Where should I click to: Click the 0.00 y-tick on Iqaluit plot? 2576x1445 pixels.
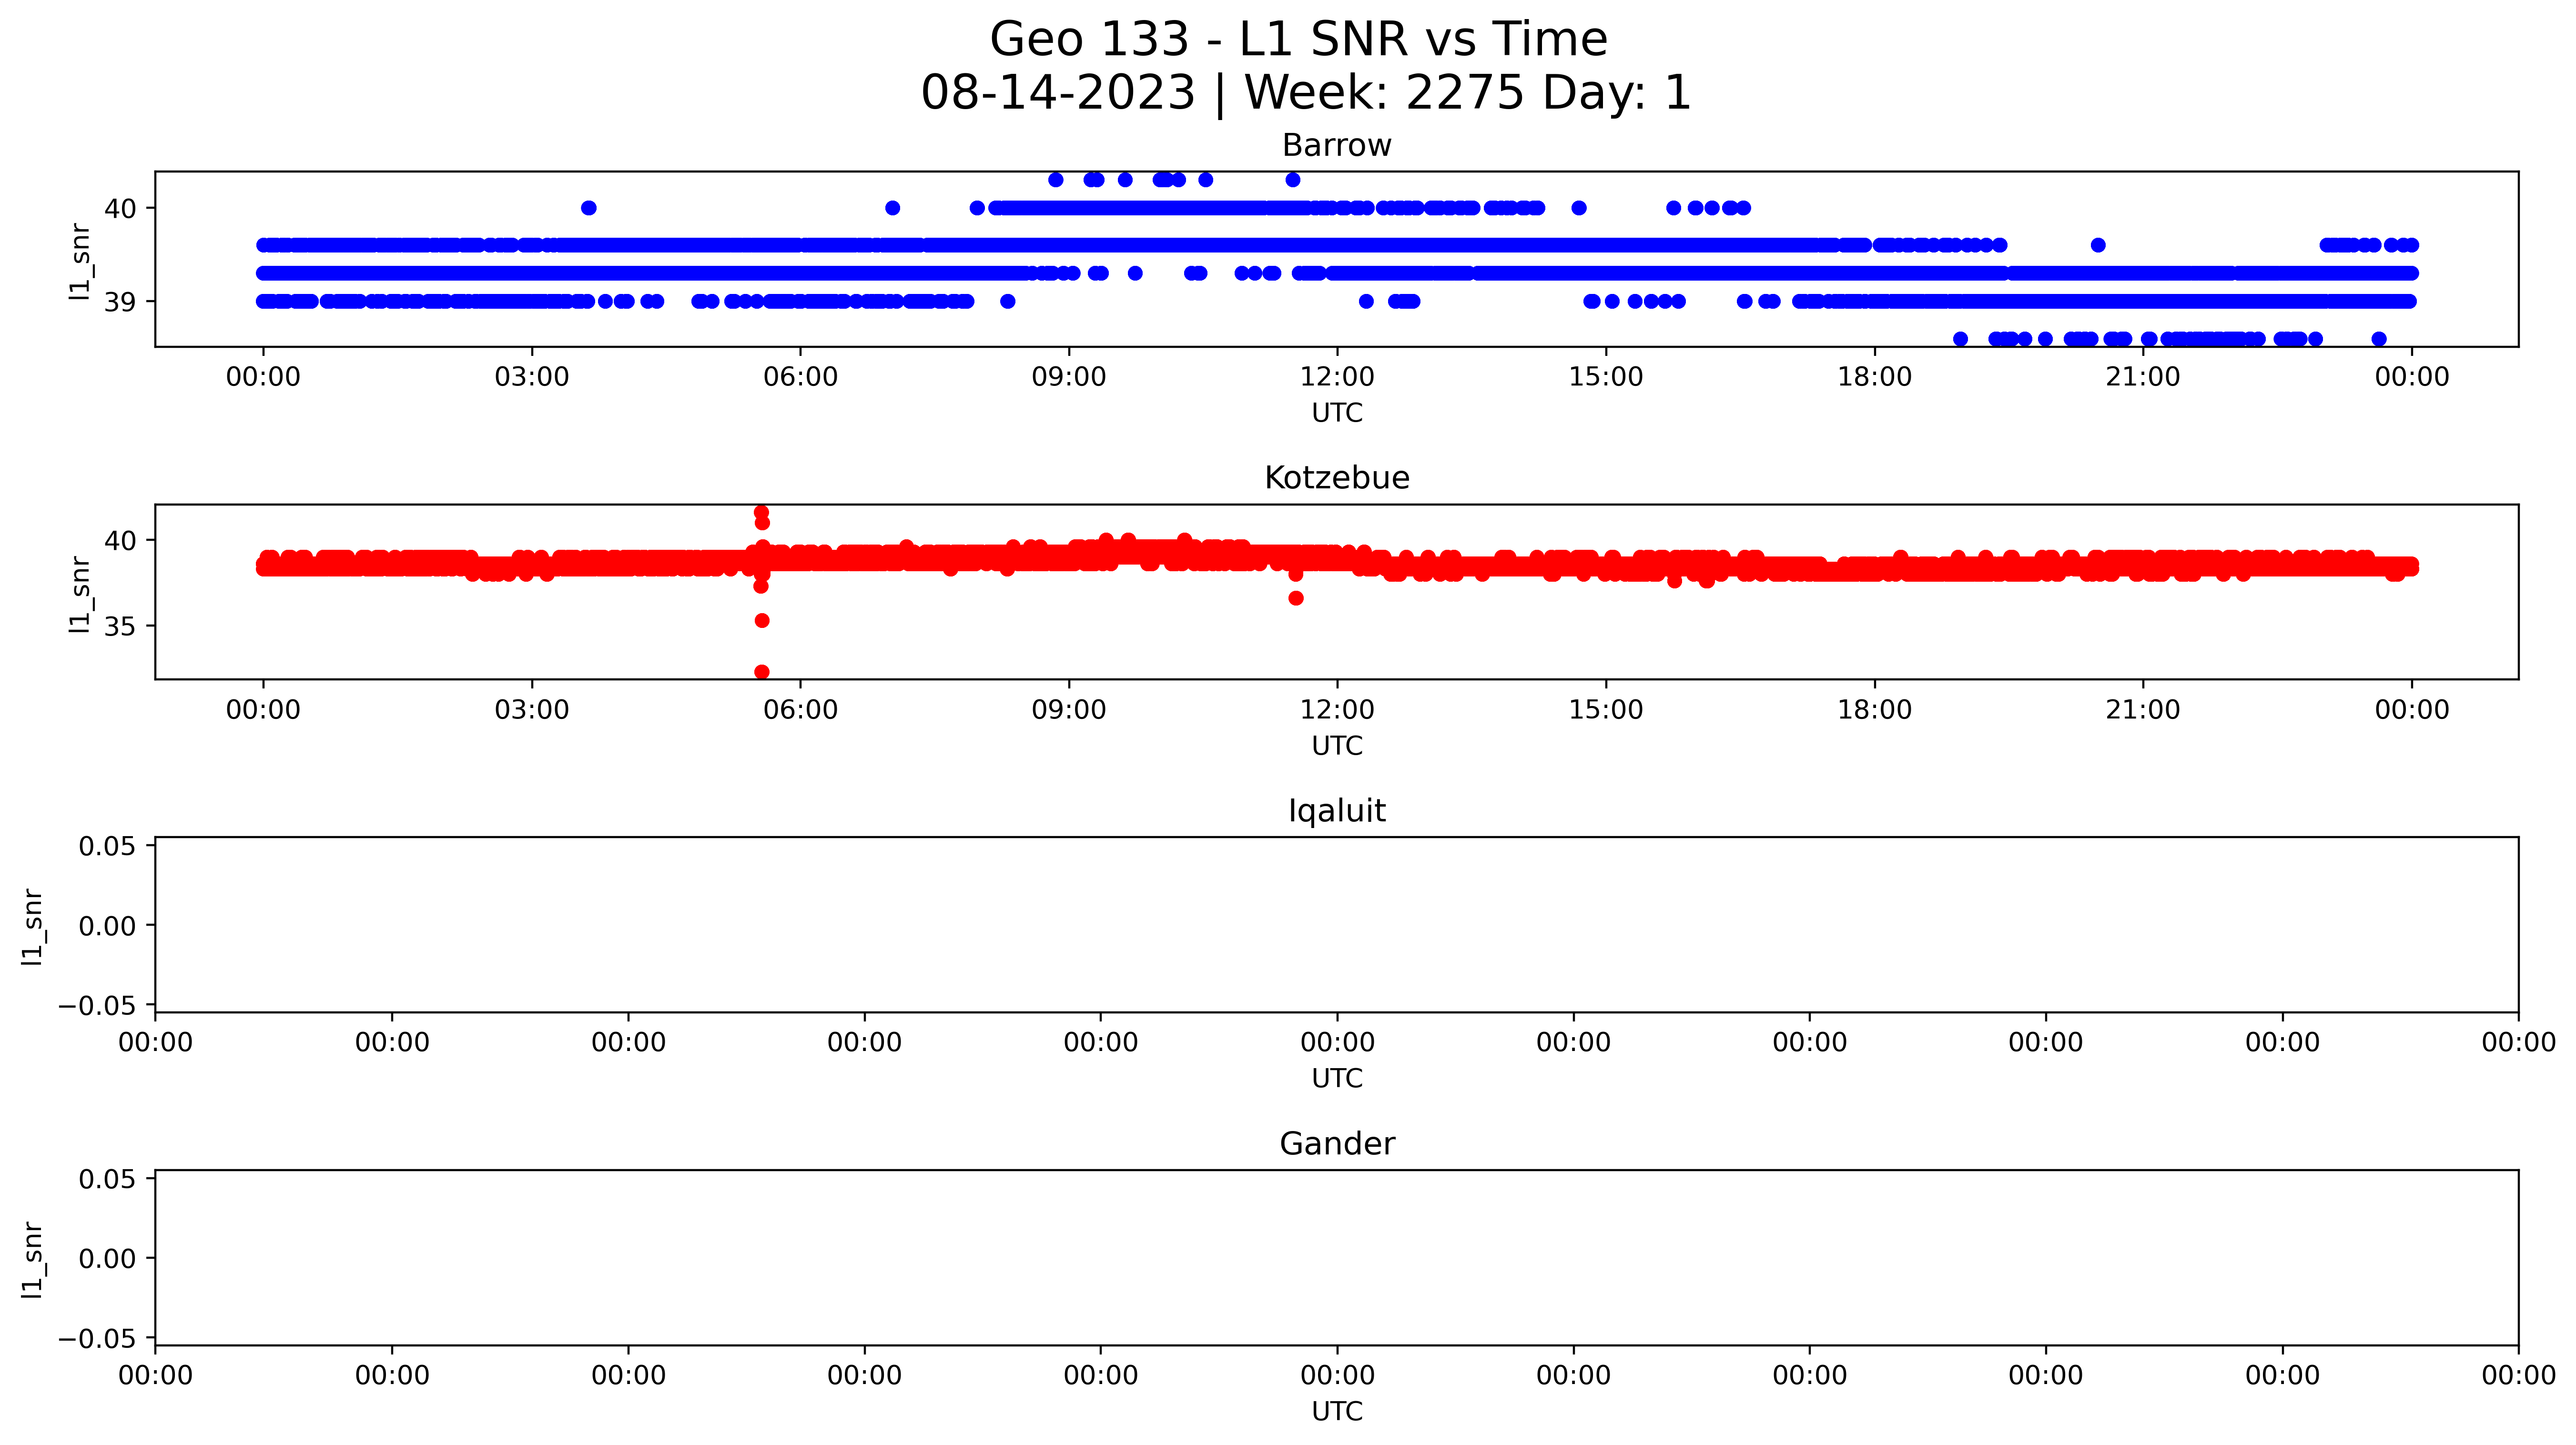[x=108, y=927]
